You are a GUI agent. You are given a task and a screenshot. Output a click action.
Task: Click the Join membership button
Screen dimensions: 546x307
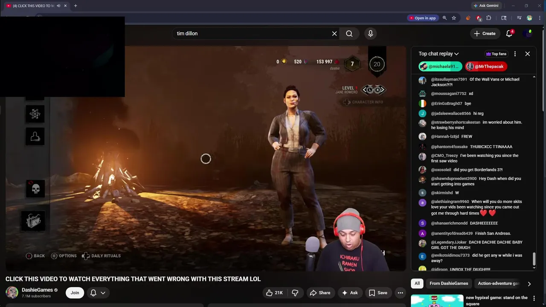75,293
